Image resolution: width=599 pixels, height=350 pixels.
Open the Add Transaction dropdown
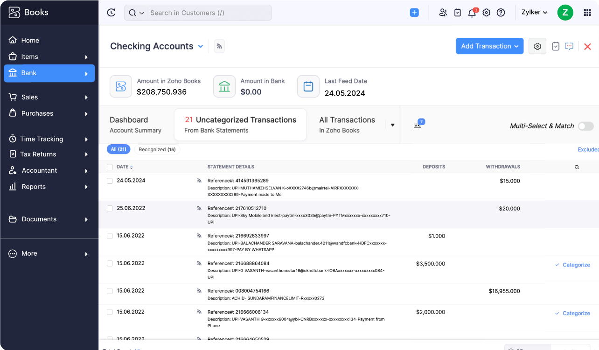click(x=489, y=46)
